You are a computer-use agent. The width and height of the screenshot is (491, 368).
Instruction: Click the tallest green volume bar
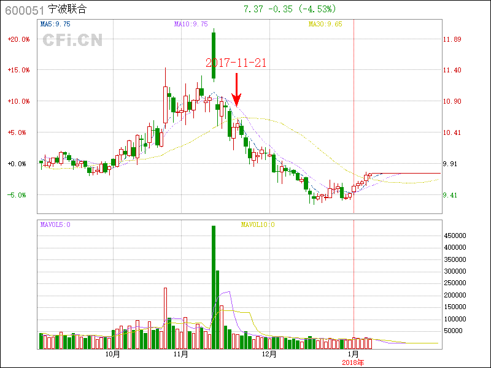(x=214, y=287)
